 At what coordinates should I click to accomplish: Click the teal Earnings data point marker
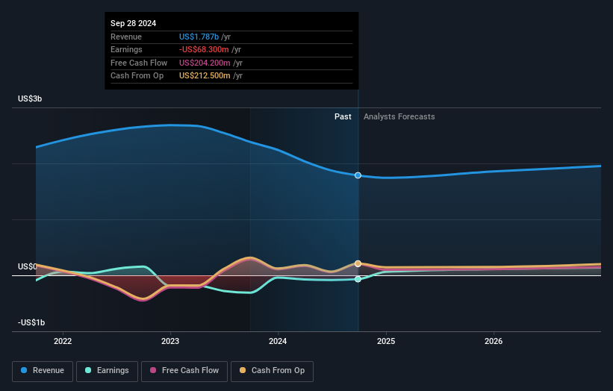pyautogui.click(x=358, y=279)
